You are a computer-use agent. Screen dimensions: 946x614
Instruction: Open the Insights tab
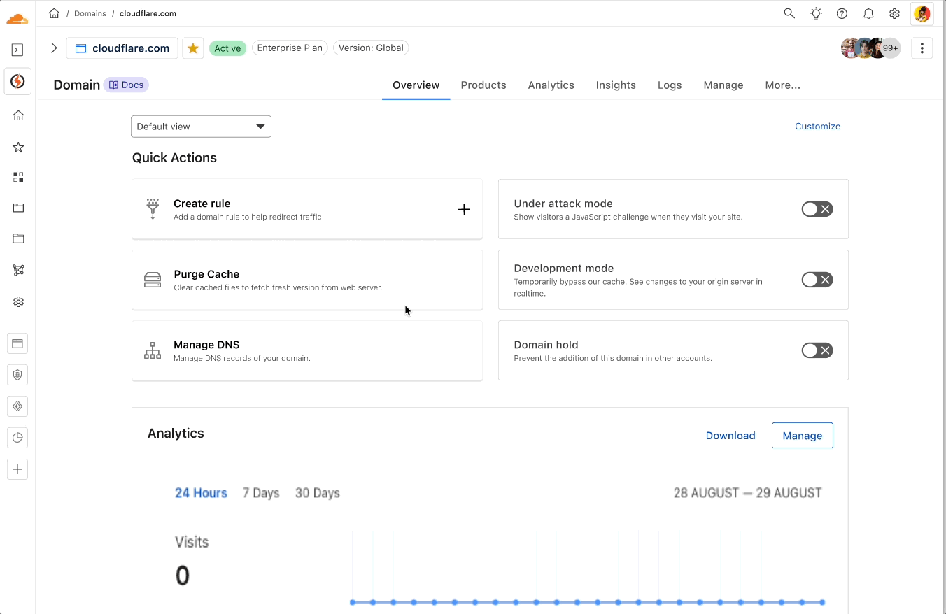[x=616, y=85]
